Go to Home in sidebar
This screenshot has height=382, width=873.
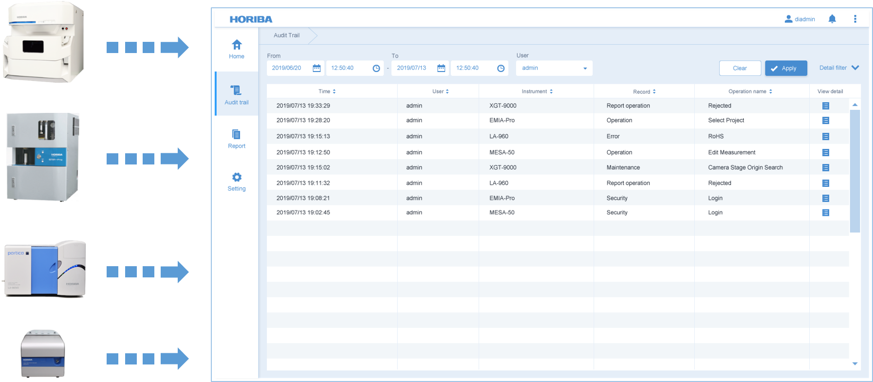pos(237,49)
